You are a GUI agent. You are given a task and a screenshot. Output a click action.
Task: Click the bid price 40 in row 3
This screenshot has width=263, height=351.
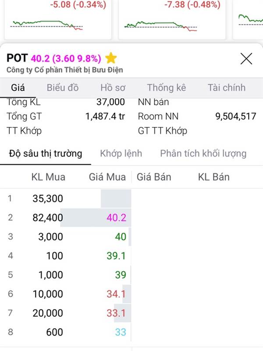pos(121,236)
